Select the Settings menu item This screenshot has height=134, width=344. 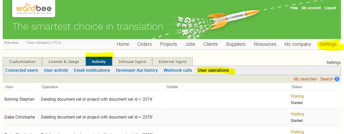[328, 44]
